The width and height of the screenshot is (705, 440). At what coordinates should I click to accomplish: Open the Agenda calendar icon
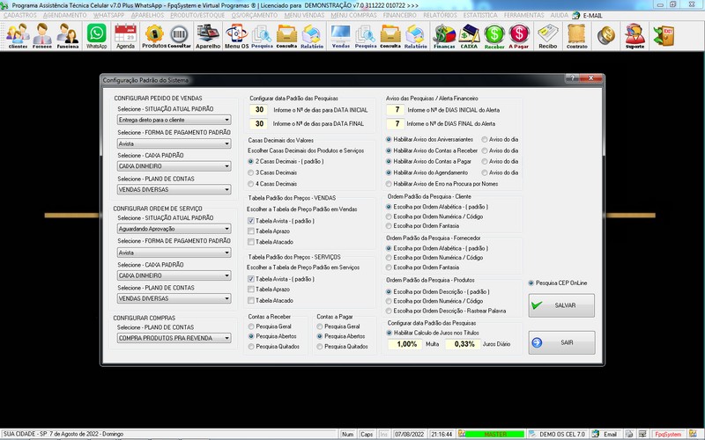(x=125, y=36)
